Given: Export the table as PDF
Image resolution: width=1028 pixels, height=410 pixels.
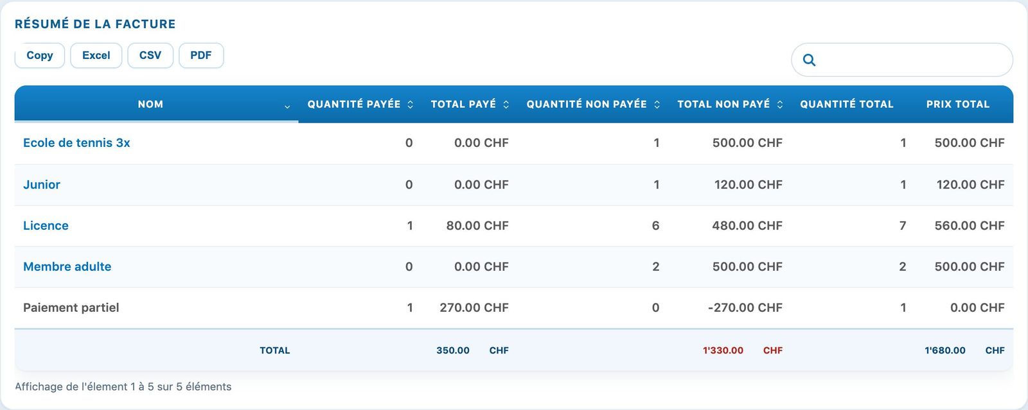Looking at the screenshot, I should 201,55.
